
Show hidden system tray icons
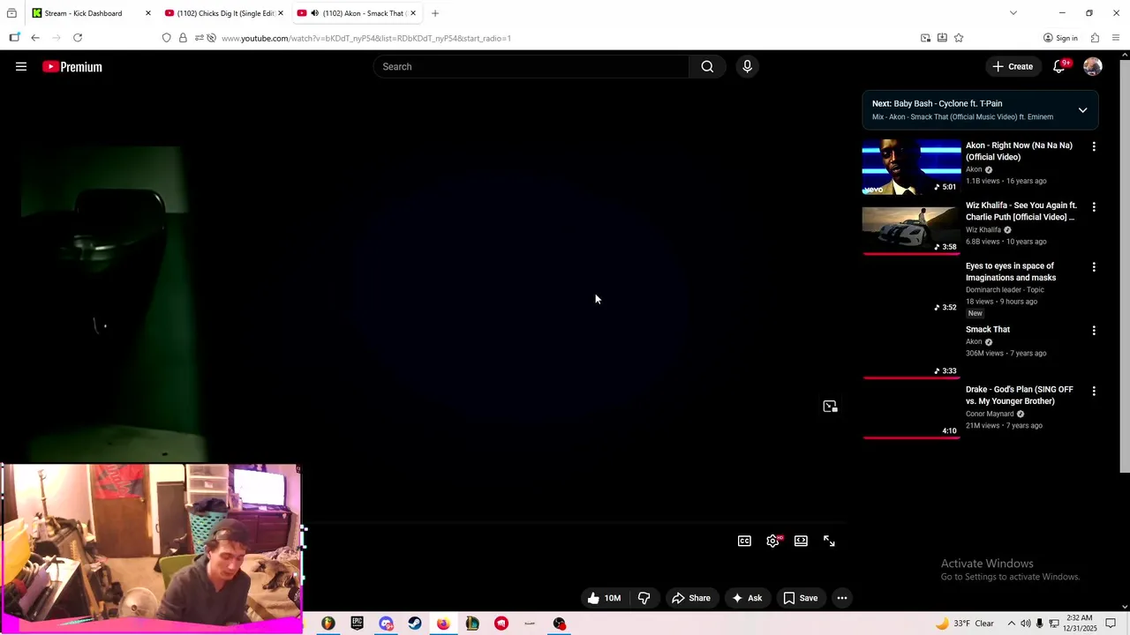[x=1012, y=624]
